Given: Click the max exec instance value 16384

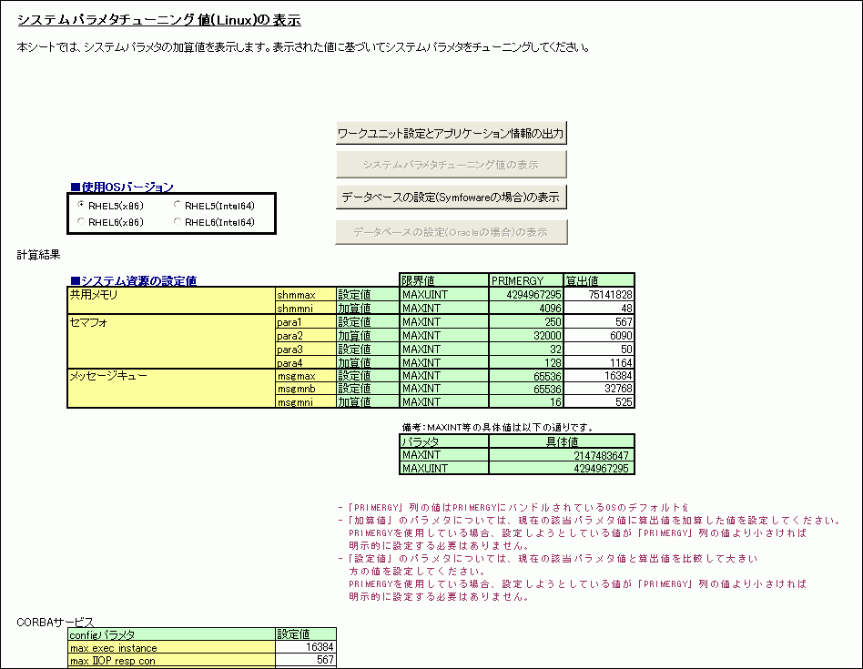Looking at the screenshot, I should click(306, 647).
